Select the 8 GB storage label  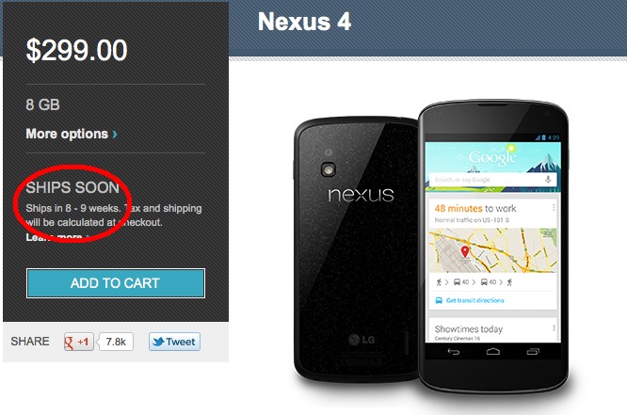[42, 104]
